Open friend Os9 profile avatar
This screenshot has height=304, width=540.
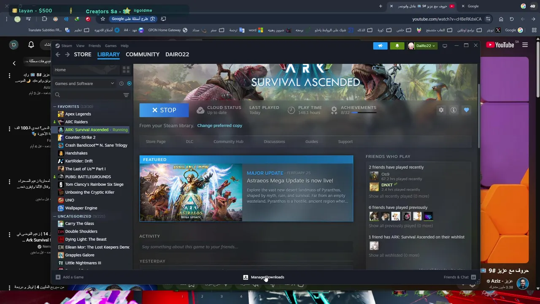click(x=374, y=176)
